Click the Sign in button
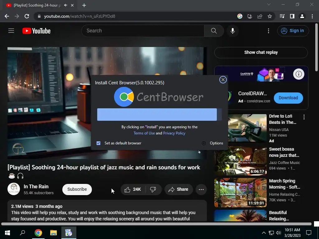Screen dimensions: 319x239 [x=293, y=31]
